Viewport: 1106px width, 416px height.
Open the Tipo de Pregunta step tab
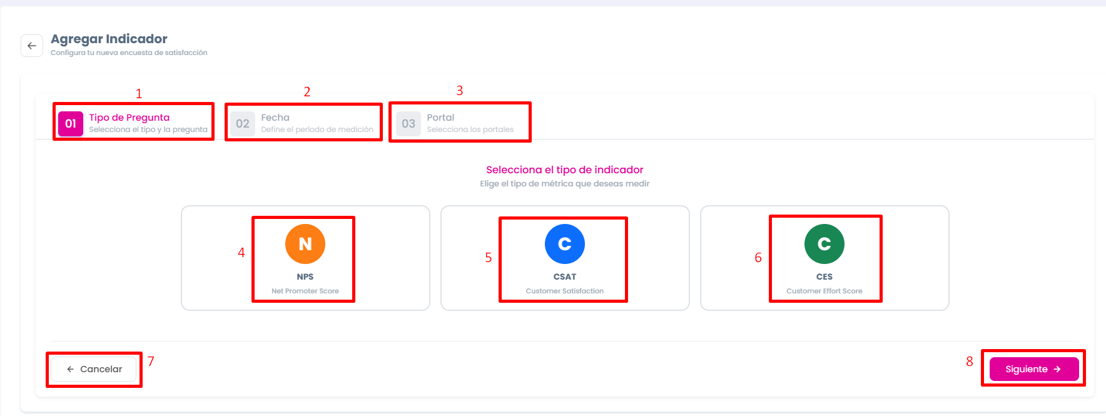pos(133,123)
